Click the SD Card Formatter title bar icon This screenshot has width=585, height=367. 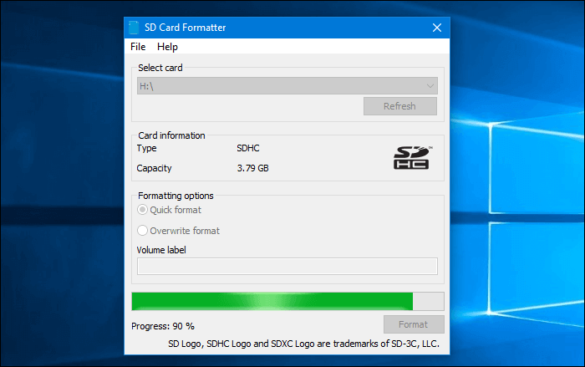[135, 28]
